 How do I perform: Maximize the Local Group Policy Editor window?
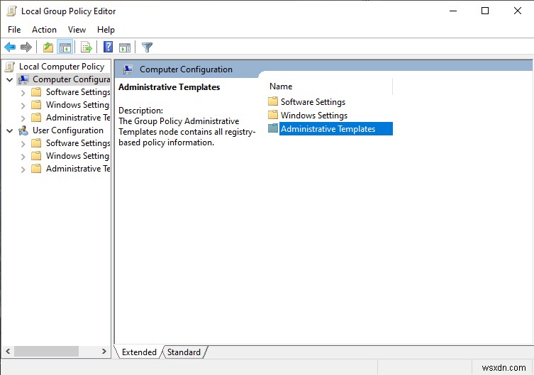pos(485,11)
